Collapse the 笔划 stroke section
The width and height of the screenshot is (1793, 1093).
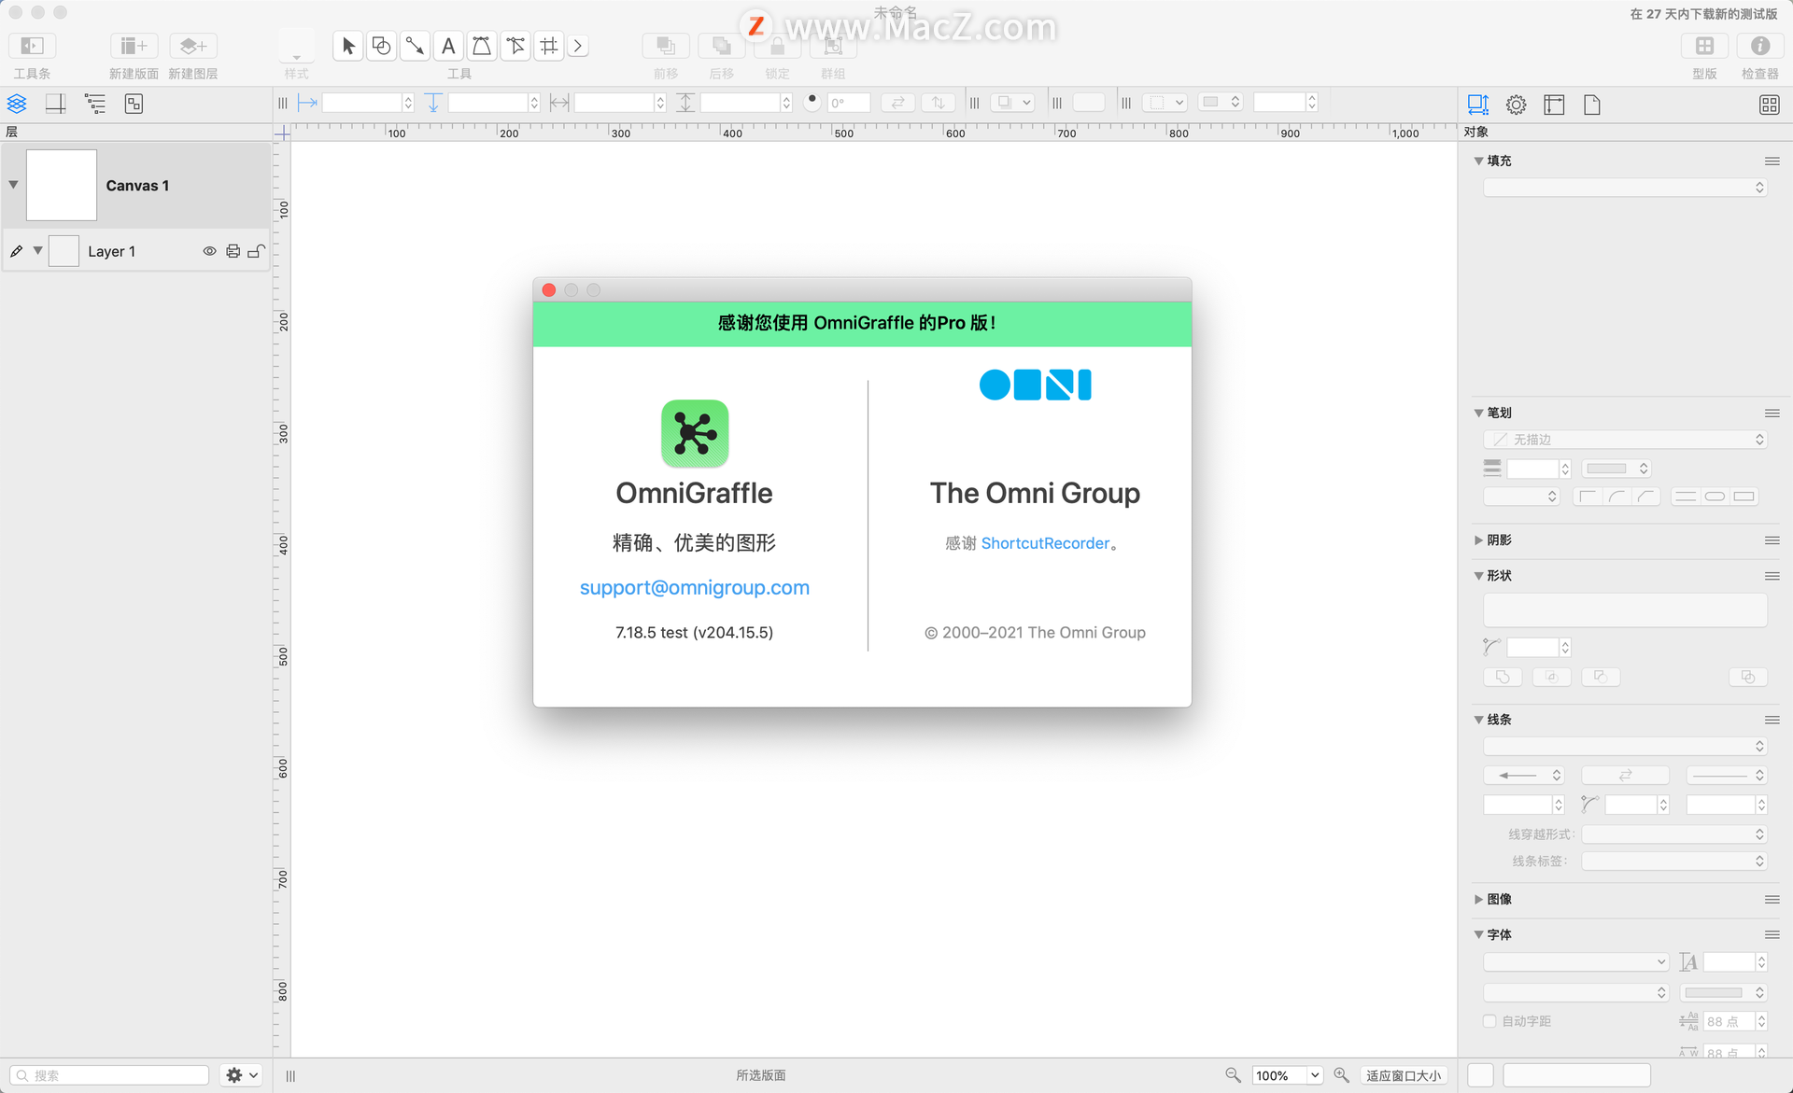coord(1478,413)
